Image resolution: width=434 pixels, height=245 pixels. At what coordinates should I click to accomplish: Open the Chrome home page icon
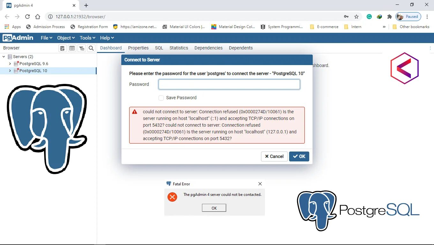click(38, 17)
